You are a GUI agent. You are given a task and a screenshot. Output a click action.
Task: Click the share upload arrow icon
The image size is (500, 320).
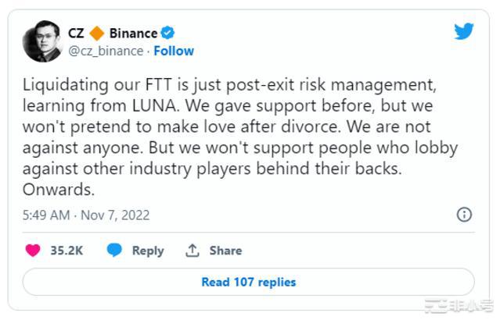pos(192,251)
